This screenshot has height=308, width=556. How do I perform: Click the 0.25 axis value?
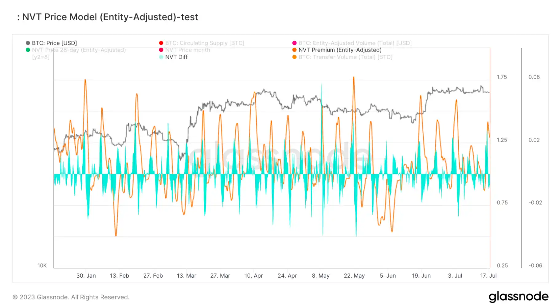click(502, 266)
